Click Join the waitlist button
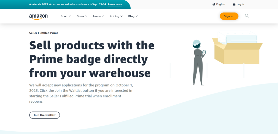The image size is (278, 134). [45, 115]
